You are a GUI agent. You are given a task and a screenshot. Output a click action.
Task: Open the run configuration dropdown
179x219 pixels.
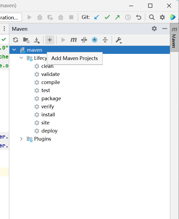tap(11, 17)
